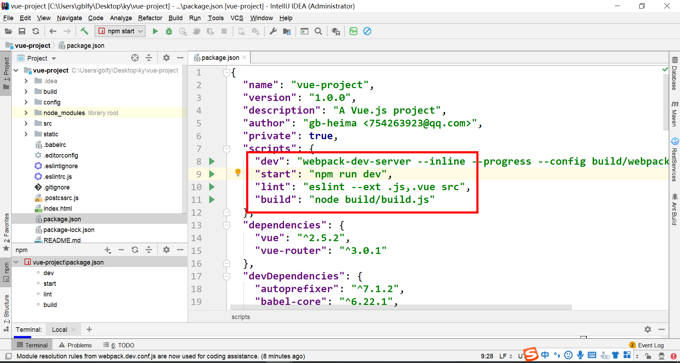
Task: Select .eslintrc.js file in project tree
Action: [x=58, y=177]
